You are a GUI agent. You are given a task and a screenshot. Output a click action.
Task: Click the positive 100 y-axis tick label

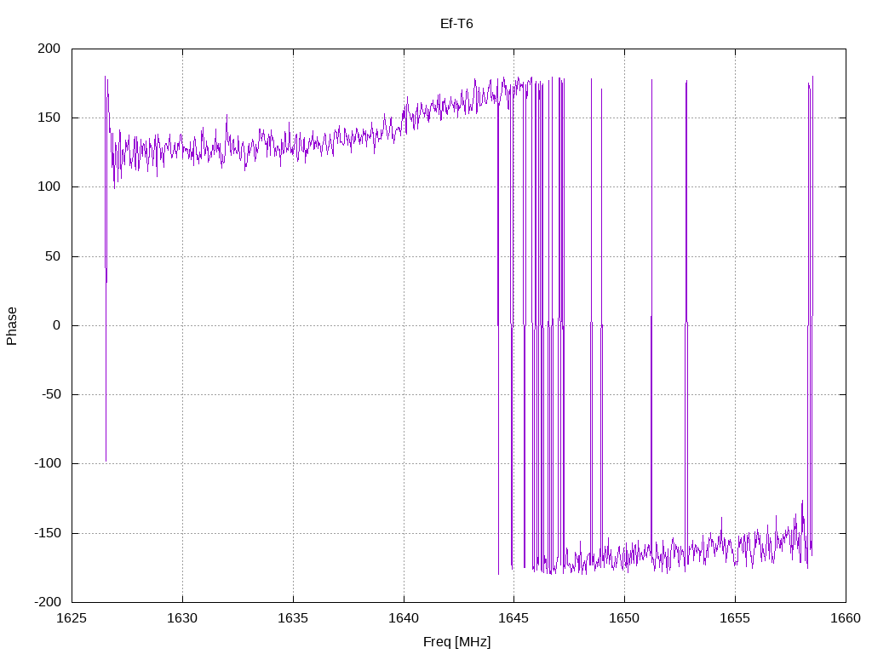tap(49, 186)
